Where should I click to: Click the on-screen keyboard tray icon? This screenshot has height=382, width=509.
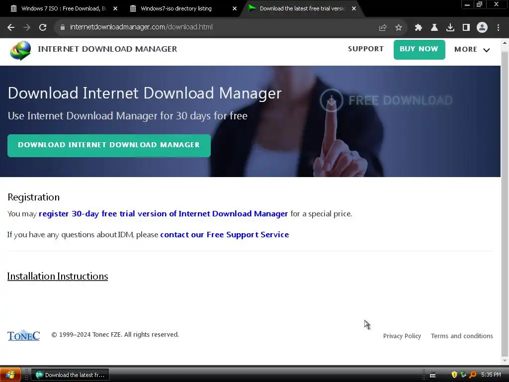pyautogui.click(x=433, y=375)
